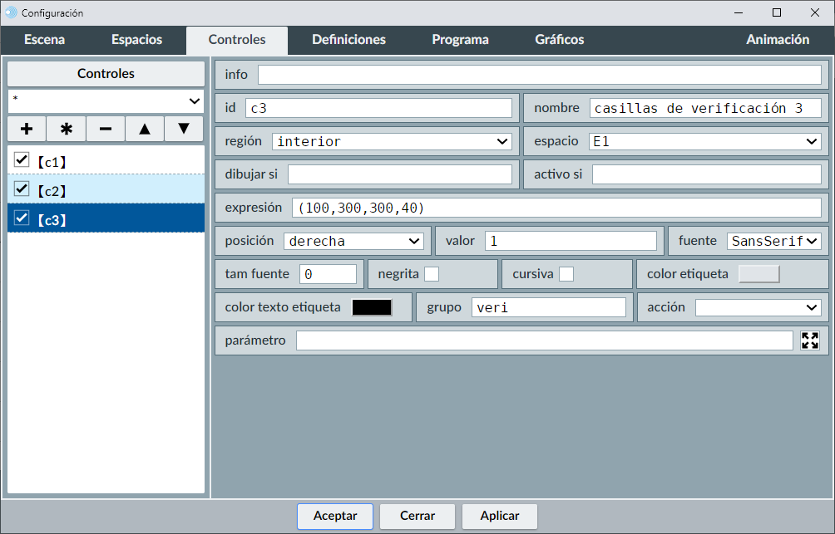
Task: Toggle the c1 control checkbox
Action: [22, 159]
